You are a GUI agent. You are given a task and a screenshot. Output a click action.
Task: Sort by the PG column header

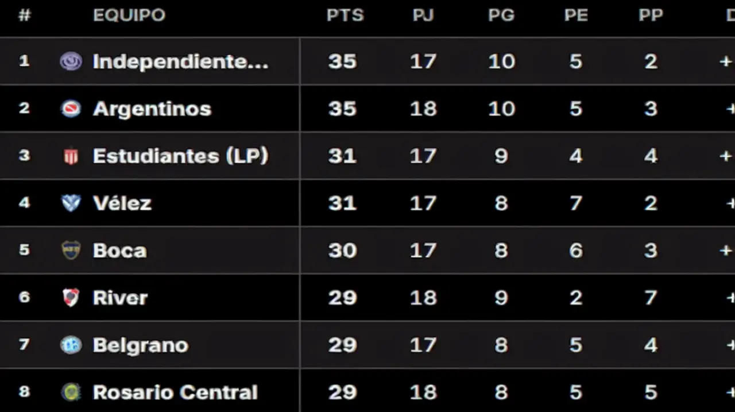[x=501, y=15]
